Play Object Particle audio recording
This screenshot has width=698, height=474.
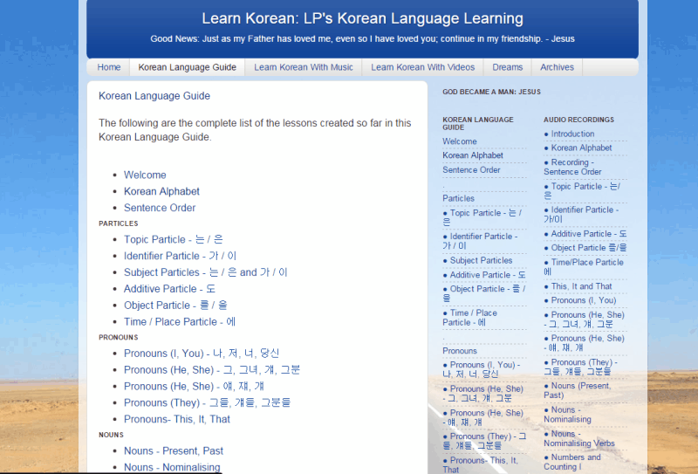[585, 248]
